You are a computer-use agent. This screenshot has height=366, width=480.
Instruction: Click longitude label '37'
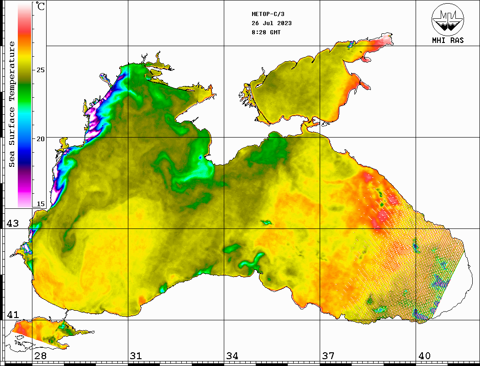[x=328, y=355]
